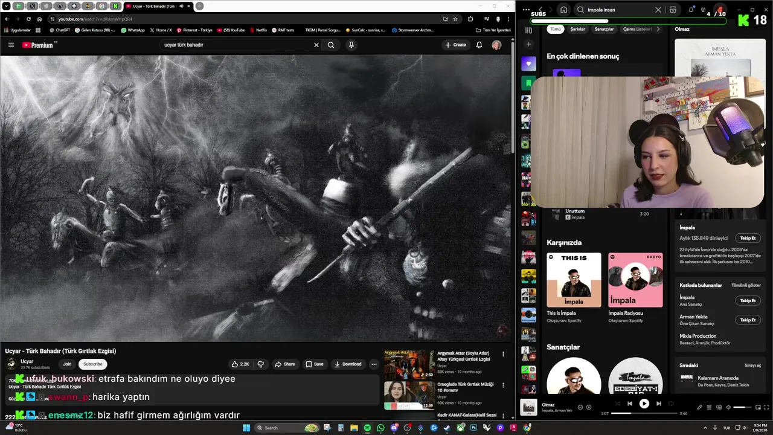The width and height of the screenshot is (773, 435).
Task: Open Spotify browse icon beside search
Action: point(673,10)
